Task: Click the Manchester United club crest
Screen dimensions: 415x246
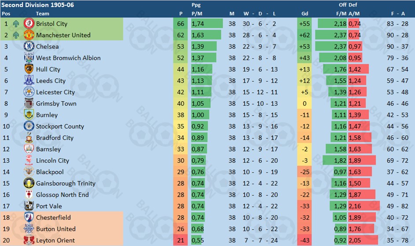Action: coord(29,35)
